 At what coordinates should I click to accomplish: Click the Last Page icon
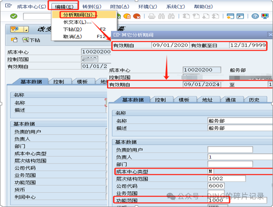click(216, 16)
